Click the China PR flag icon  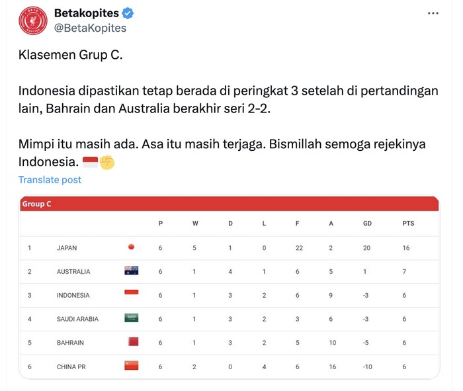click(131, 365)
